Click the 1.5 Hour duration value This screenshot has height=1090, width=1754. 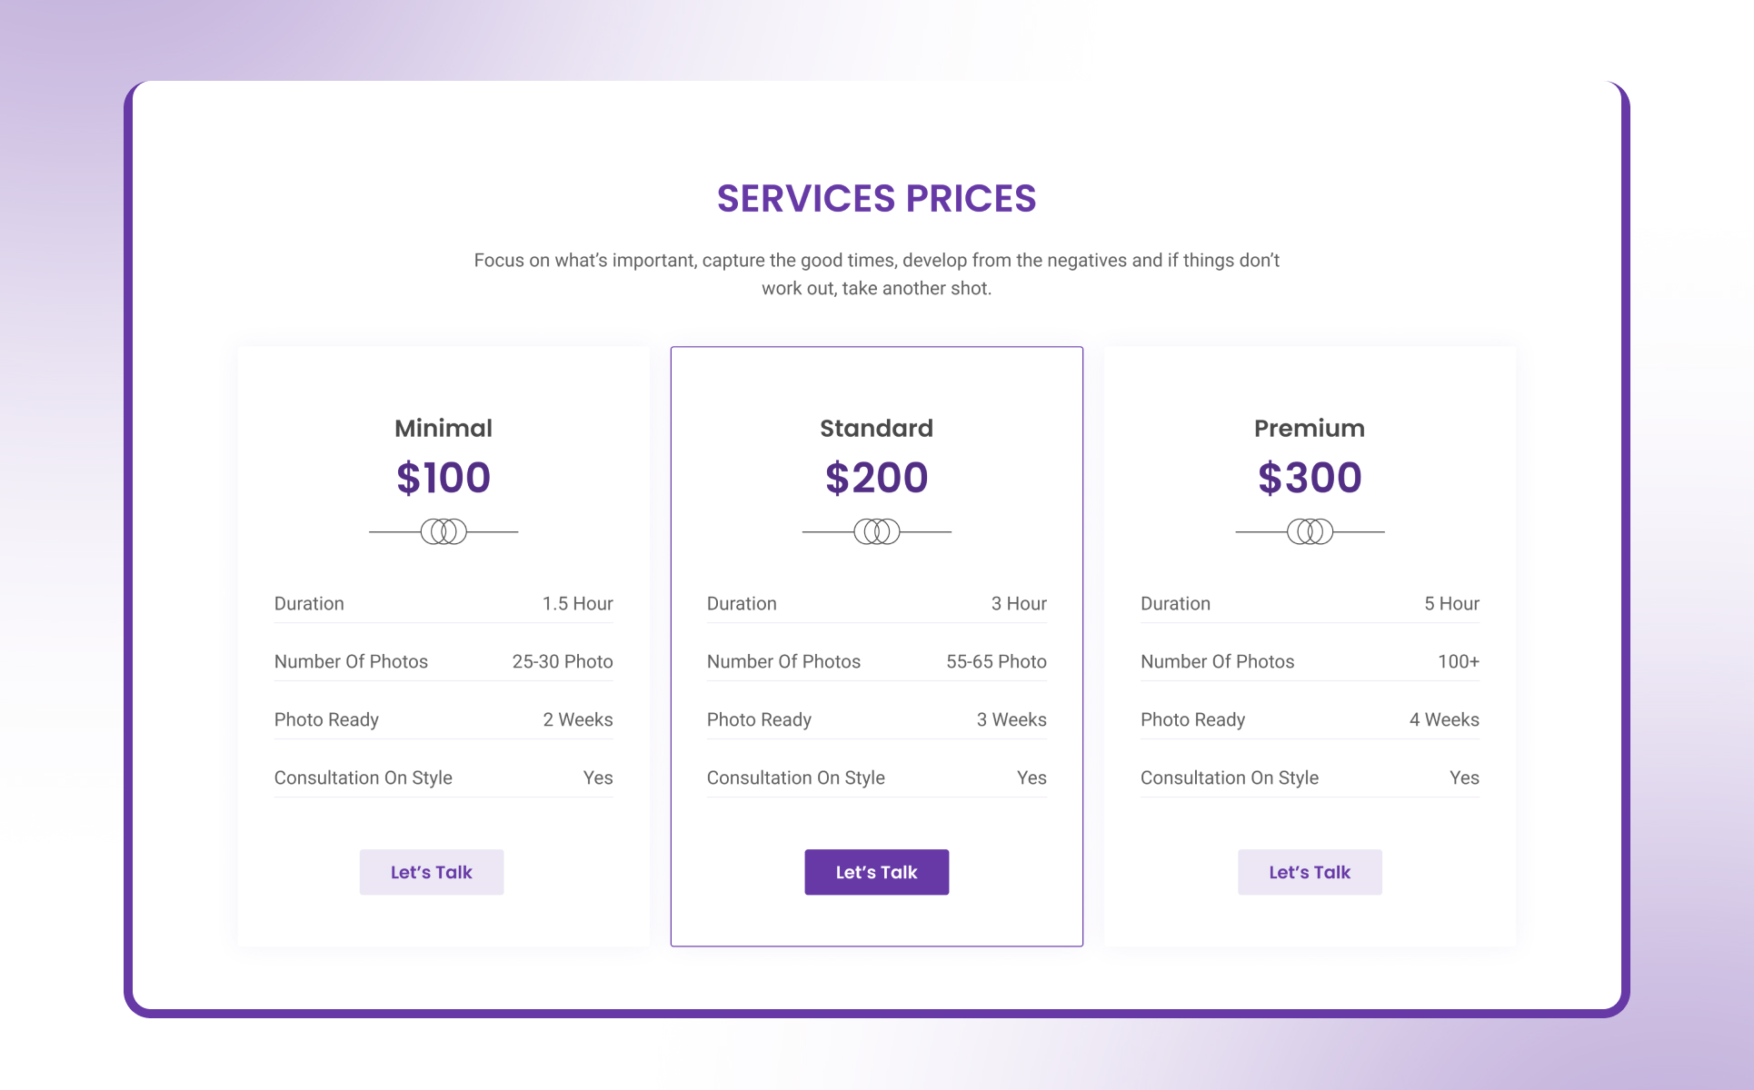[577, 604]
